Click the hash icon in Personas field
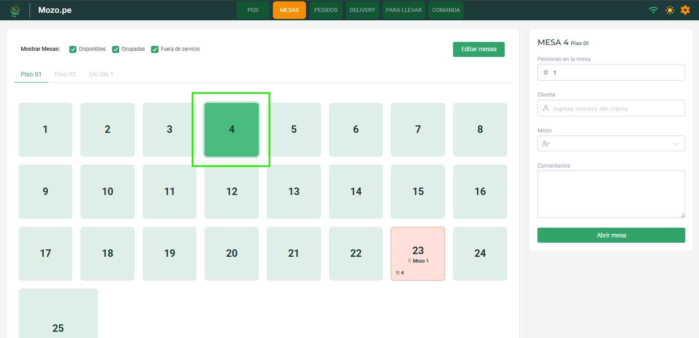 click(x=546, y=73)
